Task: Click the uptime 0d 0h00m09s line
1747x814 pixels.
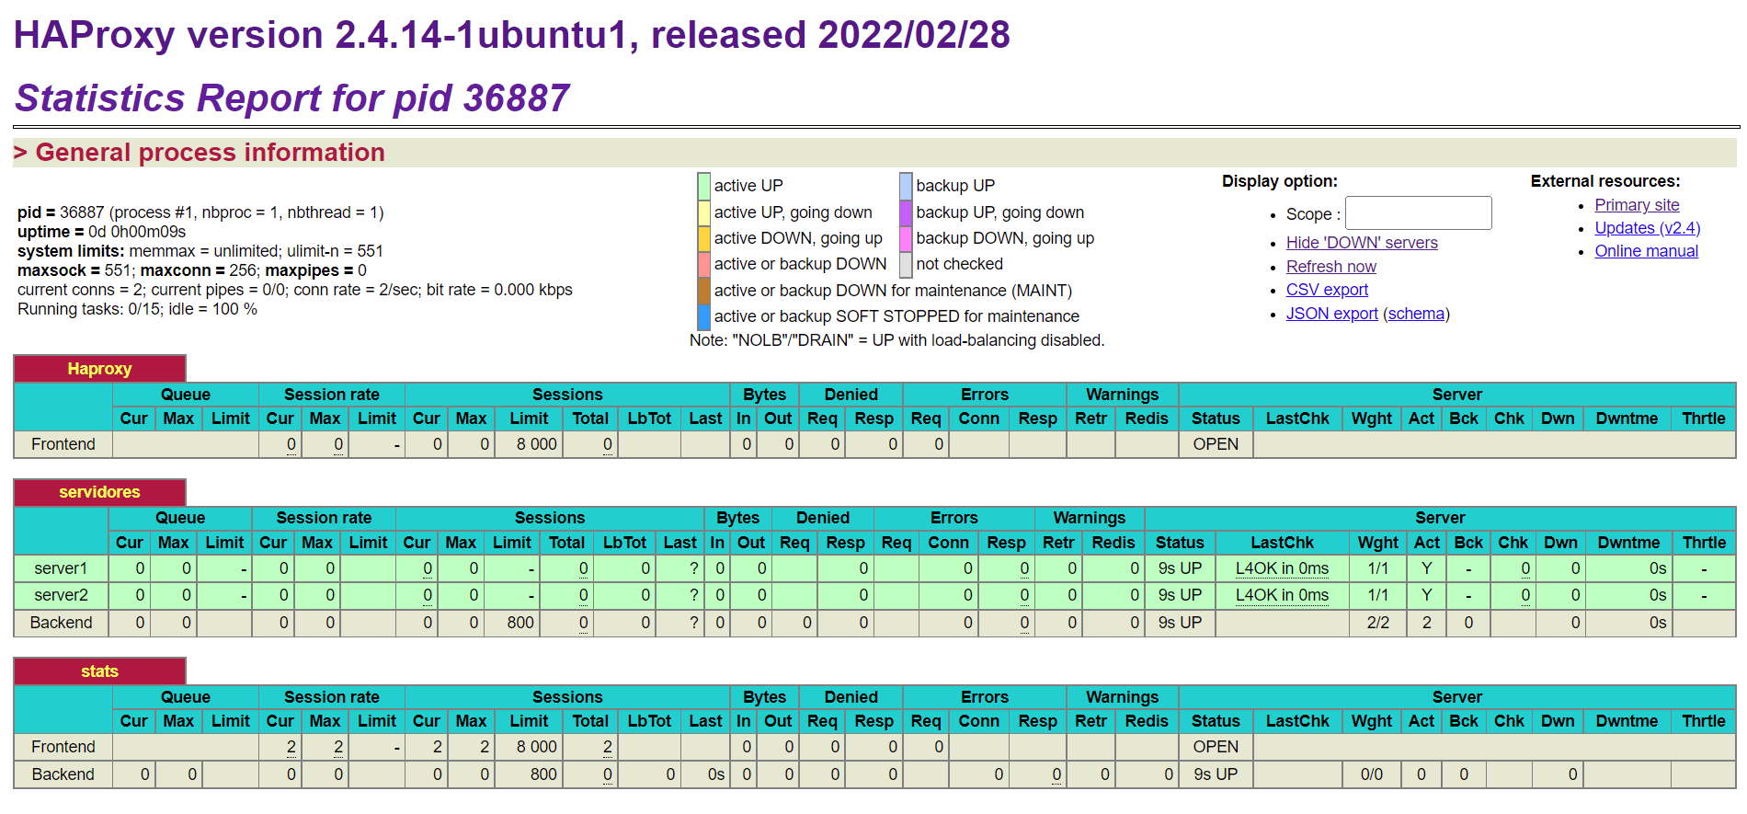Action: point(101,232)
